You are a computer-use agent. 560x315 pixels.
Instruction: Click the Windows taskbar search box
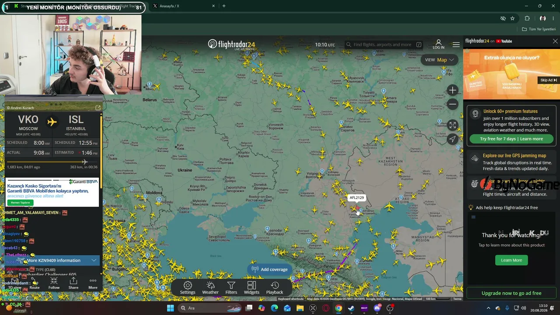[210, 308]
